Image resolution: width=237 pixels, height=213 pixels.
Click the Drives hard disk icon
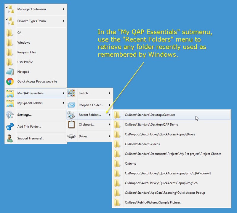click(x=71, y=136)
